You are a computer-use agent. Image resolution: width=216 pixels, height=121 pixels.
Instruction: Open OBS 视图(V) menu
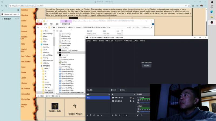[x=101, y=41]
